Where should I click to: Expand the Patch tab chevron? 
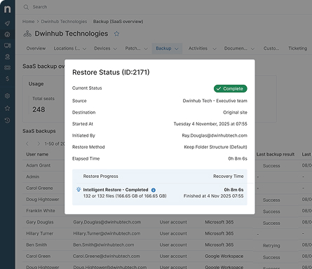(x=146, y=49)
